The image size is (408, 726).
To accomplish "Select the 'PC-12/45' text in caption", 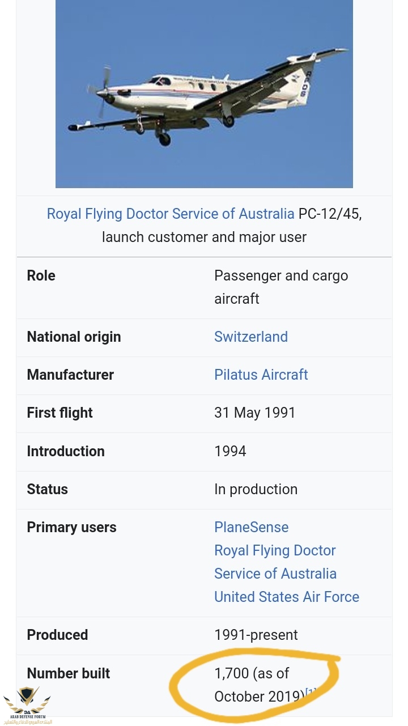I will 330,214.
